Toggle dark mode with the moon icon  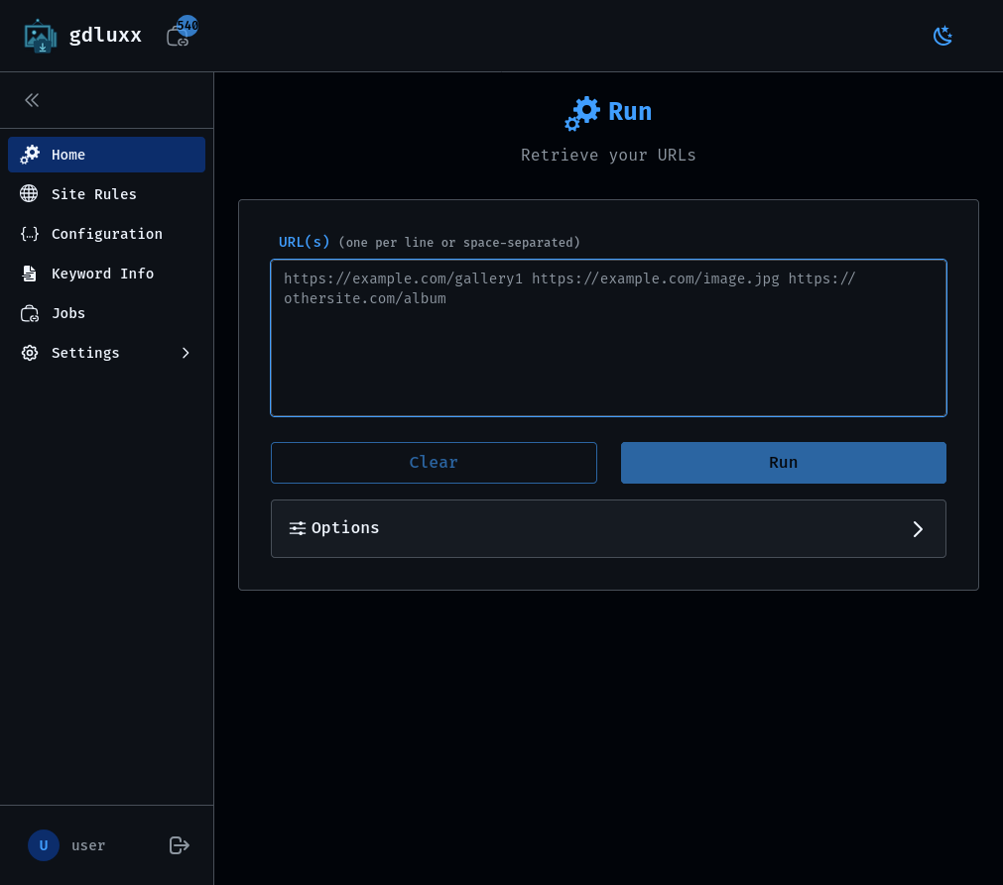[x=942, y=36]
